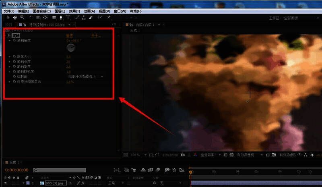Open the 图层(L) menu

[x=59, y=11]
